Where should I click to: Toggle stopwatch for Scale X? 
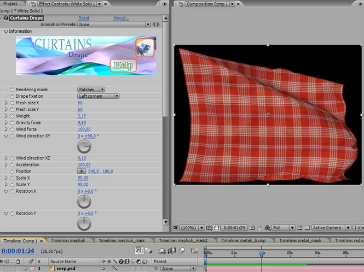tap(12, 178)
